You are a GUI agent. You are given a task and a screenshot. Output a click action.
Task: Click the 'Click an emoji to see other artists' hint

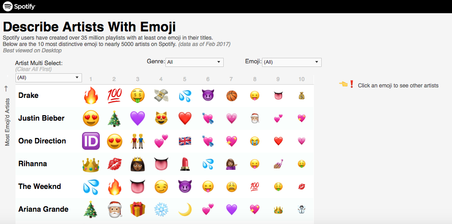(x=398, y=86)
